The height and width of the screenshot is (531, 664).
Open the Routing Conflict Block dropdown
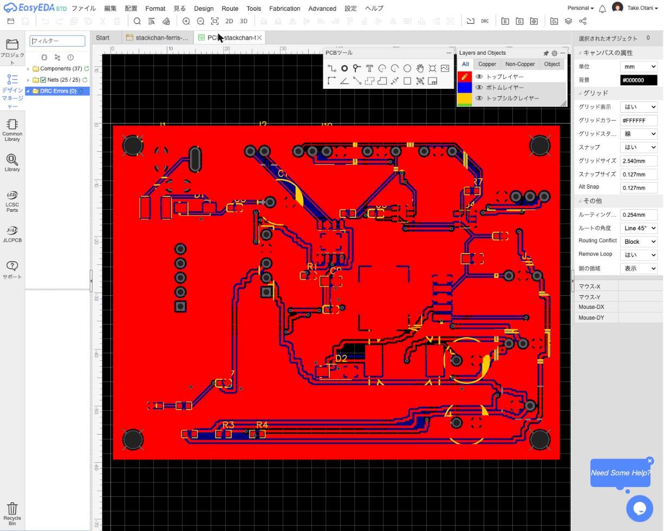[x=639, y=242]
